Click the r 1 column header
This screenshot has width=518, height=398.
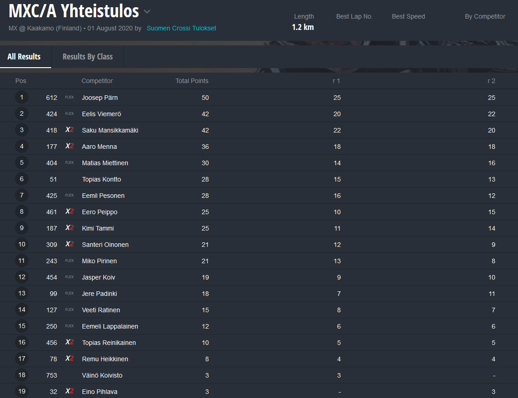(x=336, y=81)
